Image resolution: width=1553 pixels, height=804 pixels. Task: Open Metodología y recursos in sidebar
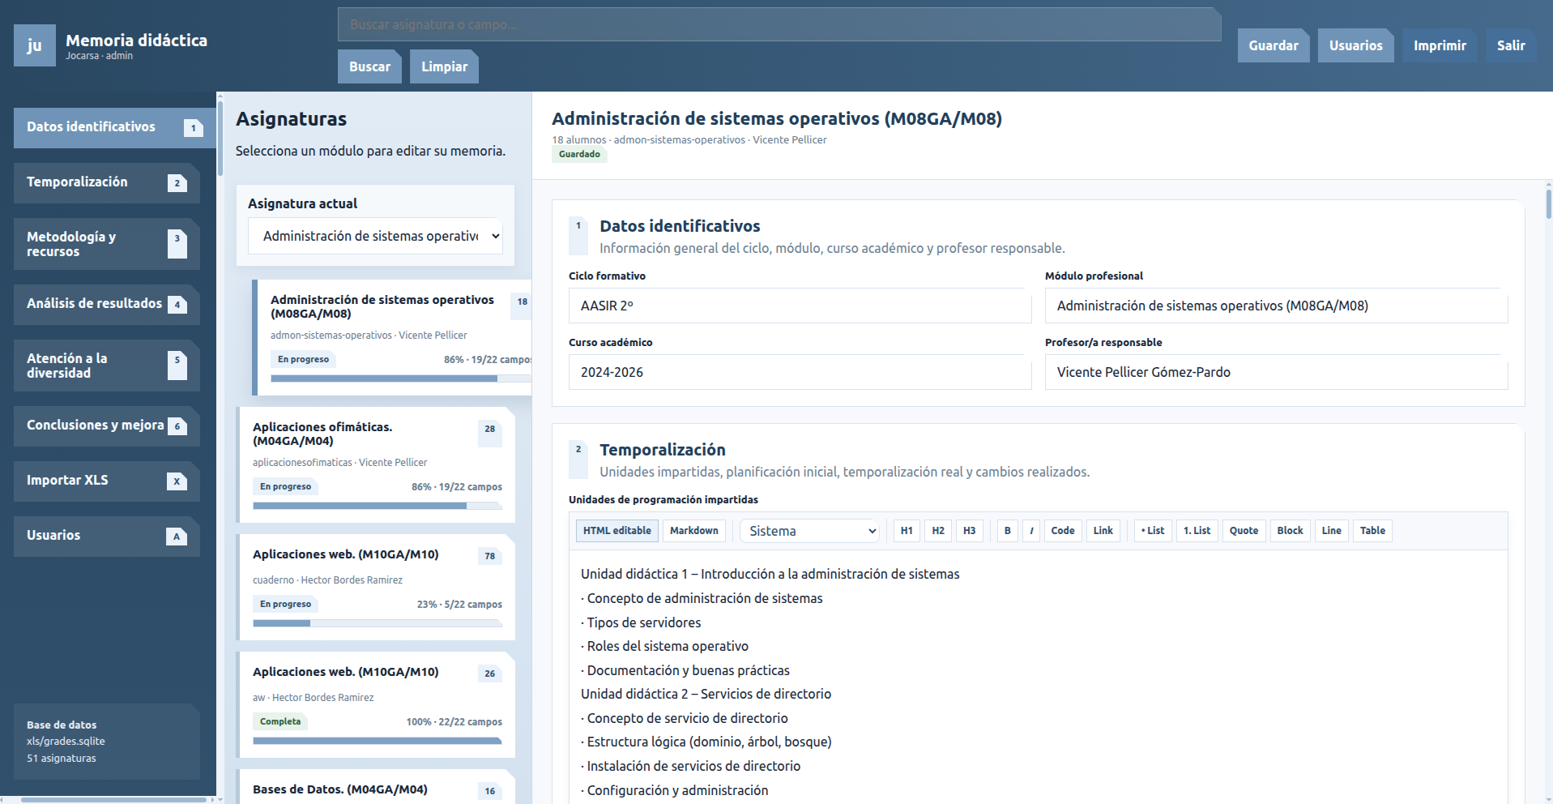[107, 244]
